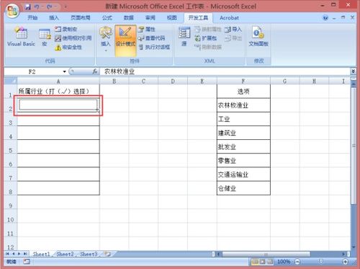Click 执行对话框 run dialog
The image size is (360, 269).
pos(154,47)
